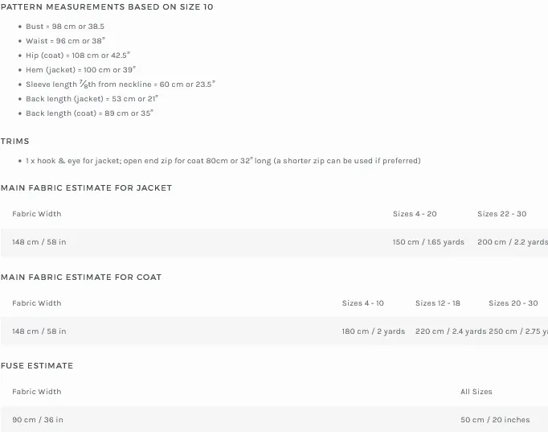548x432 pixels.
Task: Click the Main Fabric Estimate for Coat heading
Action: coord(81,278)
